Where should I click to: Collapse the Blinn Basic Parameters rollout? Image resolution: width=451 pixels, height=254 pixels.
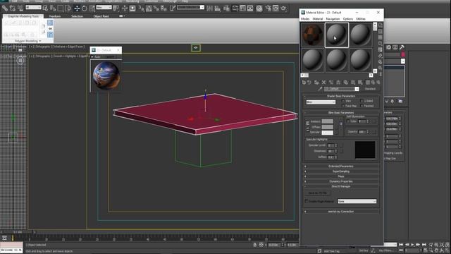click(x=341, y=113)
